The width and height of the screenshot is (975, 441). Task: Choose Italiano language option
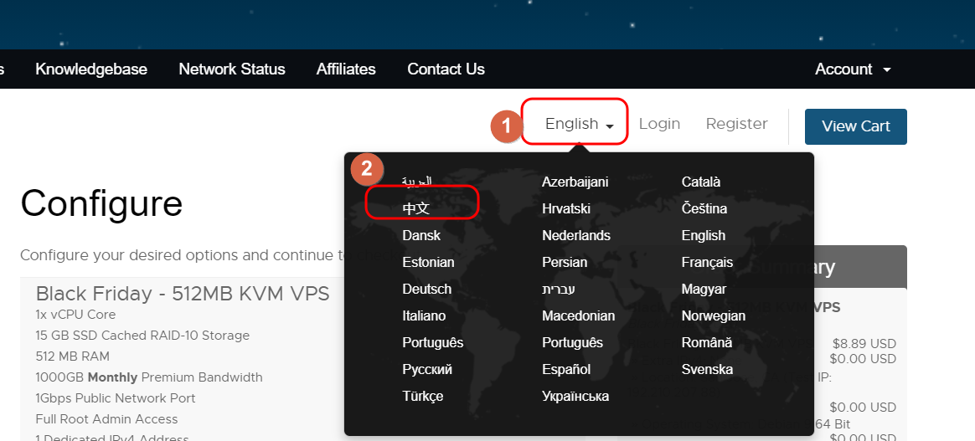tap(424, 315)
